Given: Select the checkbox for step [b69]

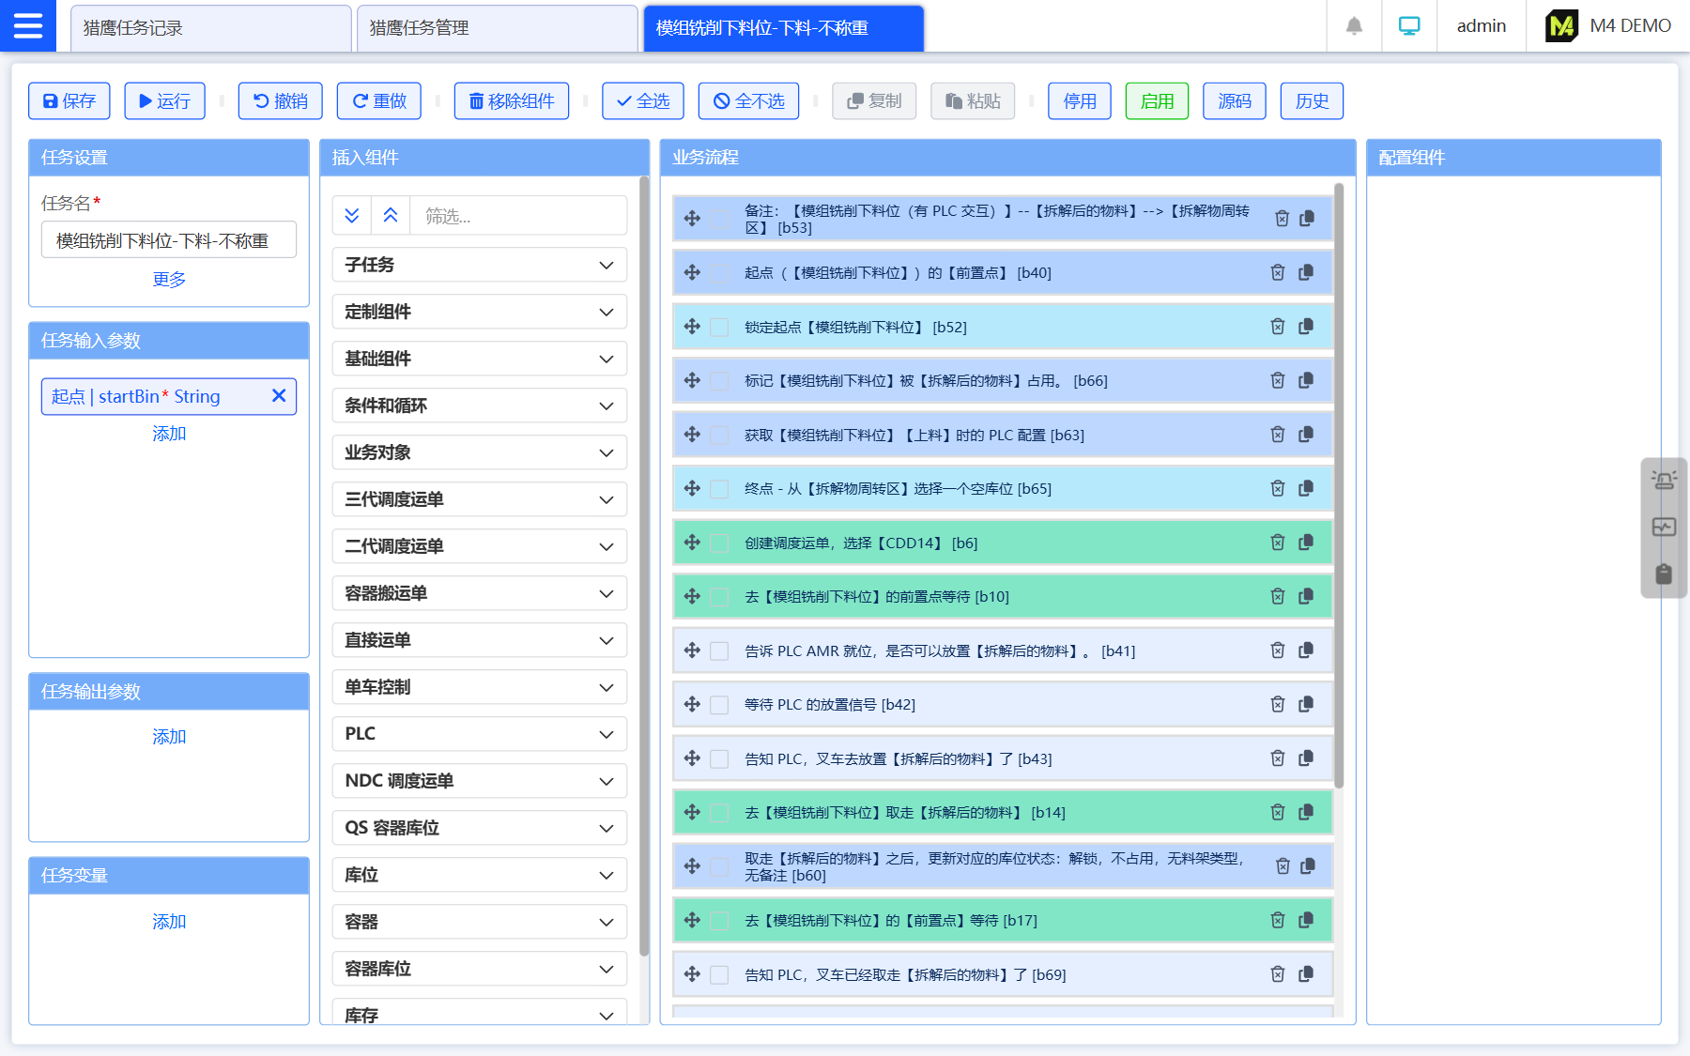Looking at the screenshot, I should pos(719,975).
